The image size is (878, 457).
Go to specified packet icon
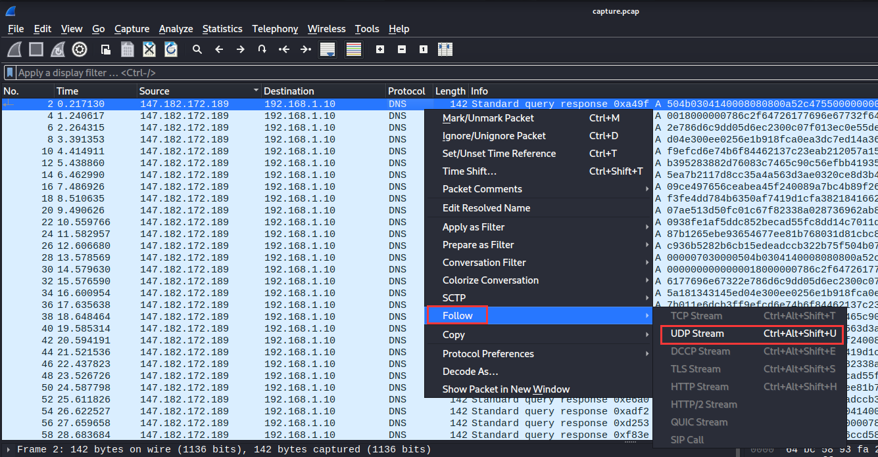point(262,49)
